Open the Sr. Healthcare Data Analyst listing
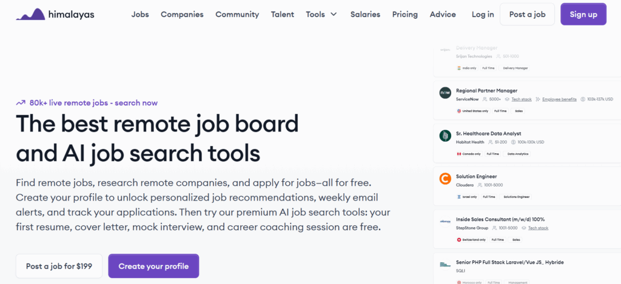This screenshot has height=284, width=621. click(488, 133)
